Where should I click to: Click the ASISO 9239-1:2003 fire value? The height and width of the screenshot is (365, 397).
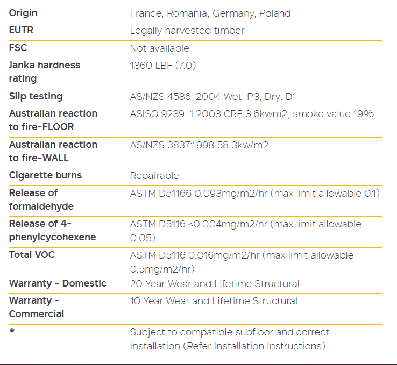pos(252,114)
